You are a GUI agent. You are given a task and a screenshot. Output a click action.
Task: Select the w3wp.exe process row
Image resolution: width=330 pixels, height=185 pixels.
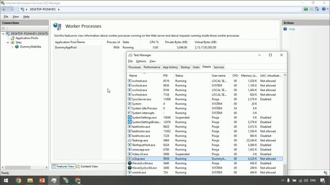205,159
